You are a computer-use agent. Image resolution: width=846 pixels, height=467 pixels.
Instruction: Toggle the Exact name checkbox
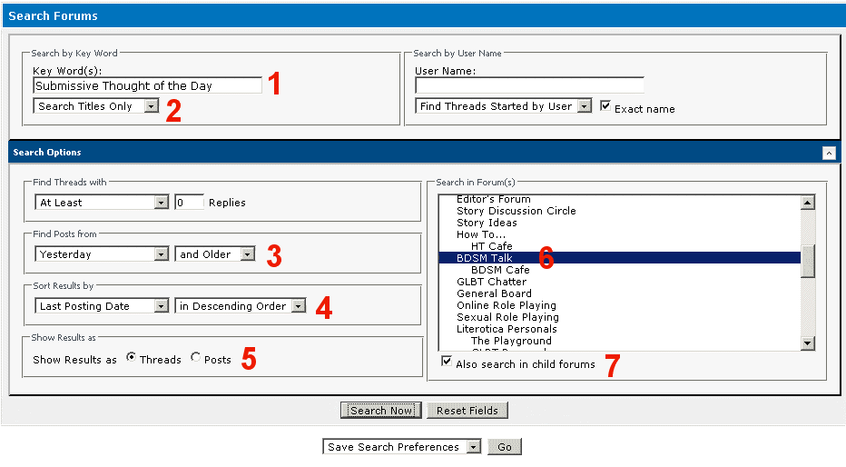click(x=606, y=106)
